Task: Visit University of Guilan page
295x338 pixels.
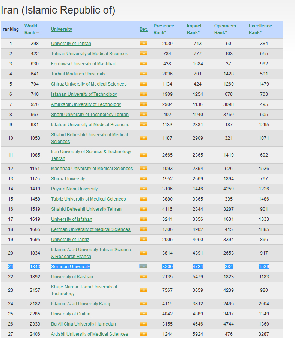Action: pos(71,314)
